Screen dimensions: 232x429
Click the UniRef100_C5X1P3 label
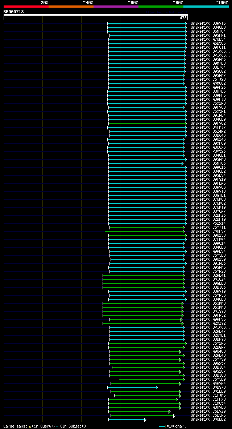click(x=208, y=103)
